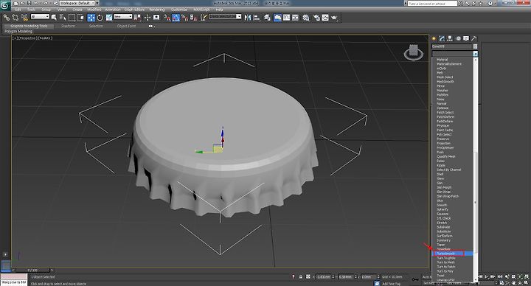Select the Select and Rotate tool

point(100,17)
